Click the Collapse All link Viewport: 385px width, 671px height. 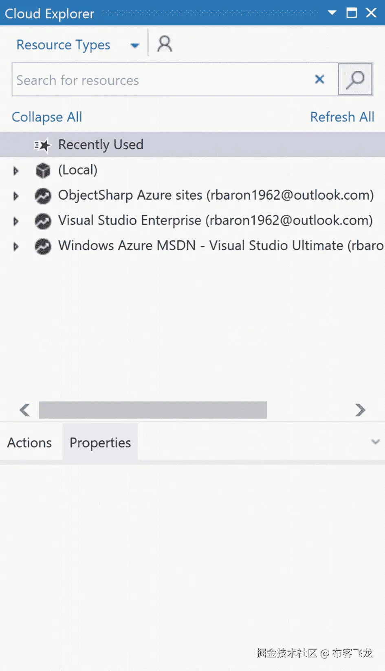pyautogui.click(x=47, y=117)
